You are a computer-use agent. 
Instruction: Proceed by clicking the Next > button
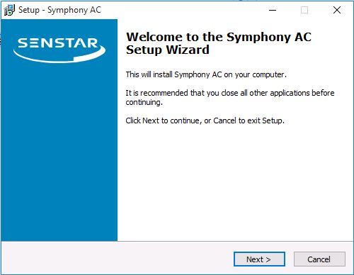point(259,259)
